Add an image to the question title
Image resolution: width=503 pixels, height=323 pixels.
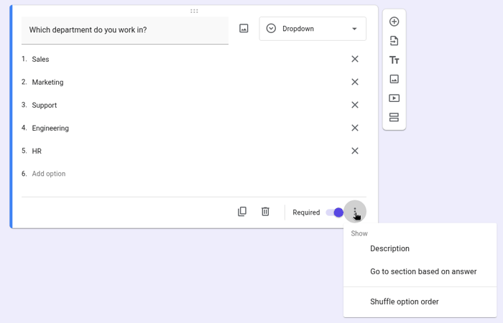[244, 29]
